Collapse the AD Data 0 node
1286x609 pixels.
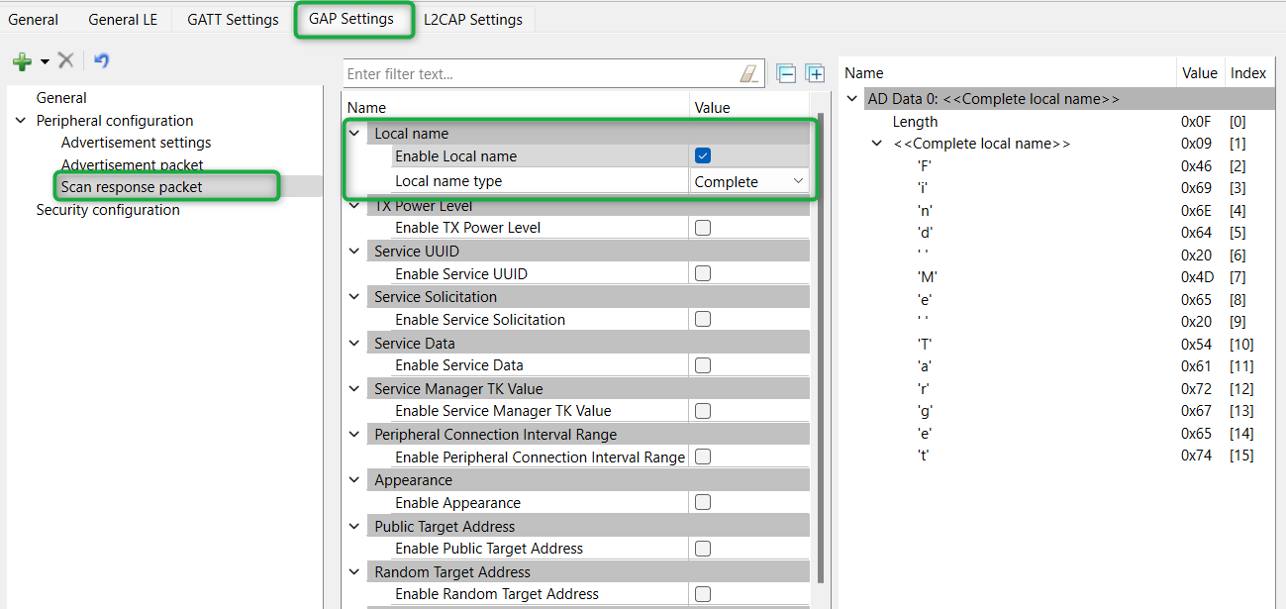coord(852,99)
